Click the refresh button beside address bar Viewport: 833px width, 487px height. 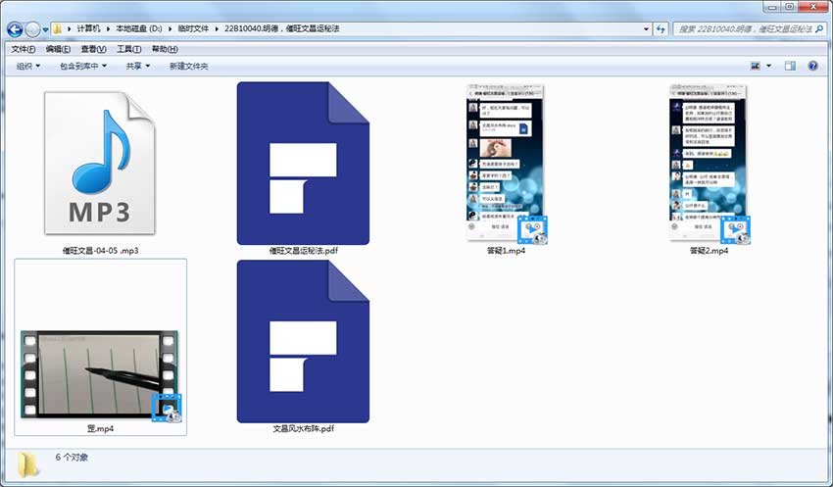click(x=661, y=28)
